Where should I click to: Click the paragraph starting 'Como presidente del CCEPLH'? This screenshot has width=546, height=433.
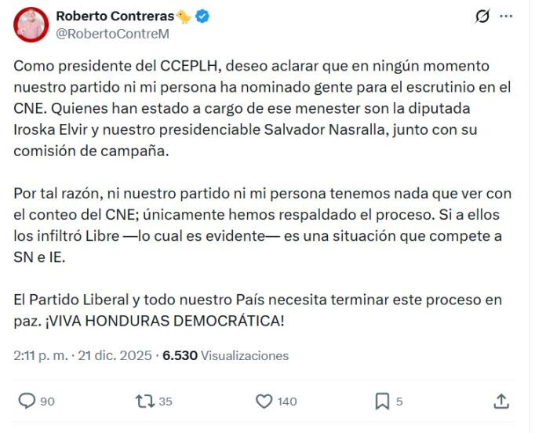(259, 108)
